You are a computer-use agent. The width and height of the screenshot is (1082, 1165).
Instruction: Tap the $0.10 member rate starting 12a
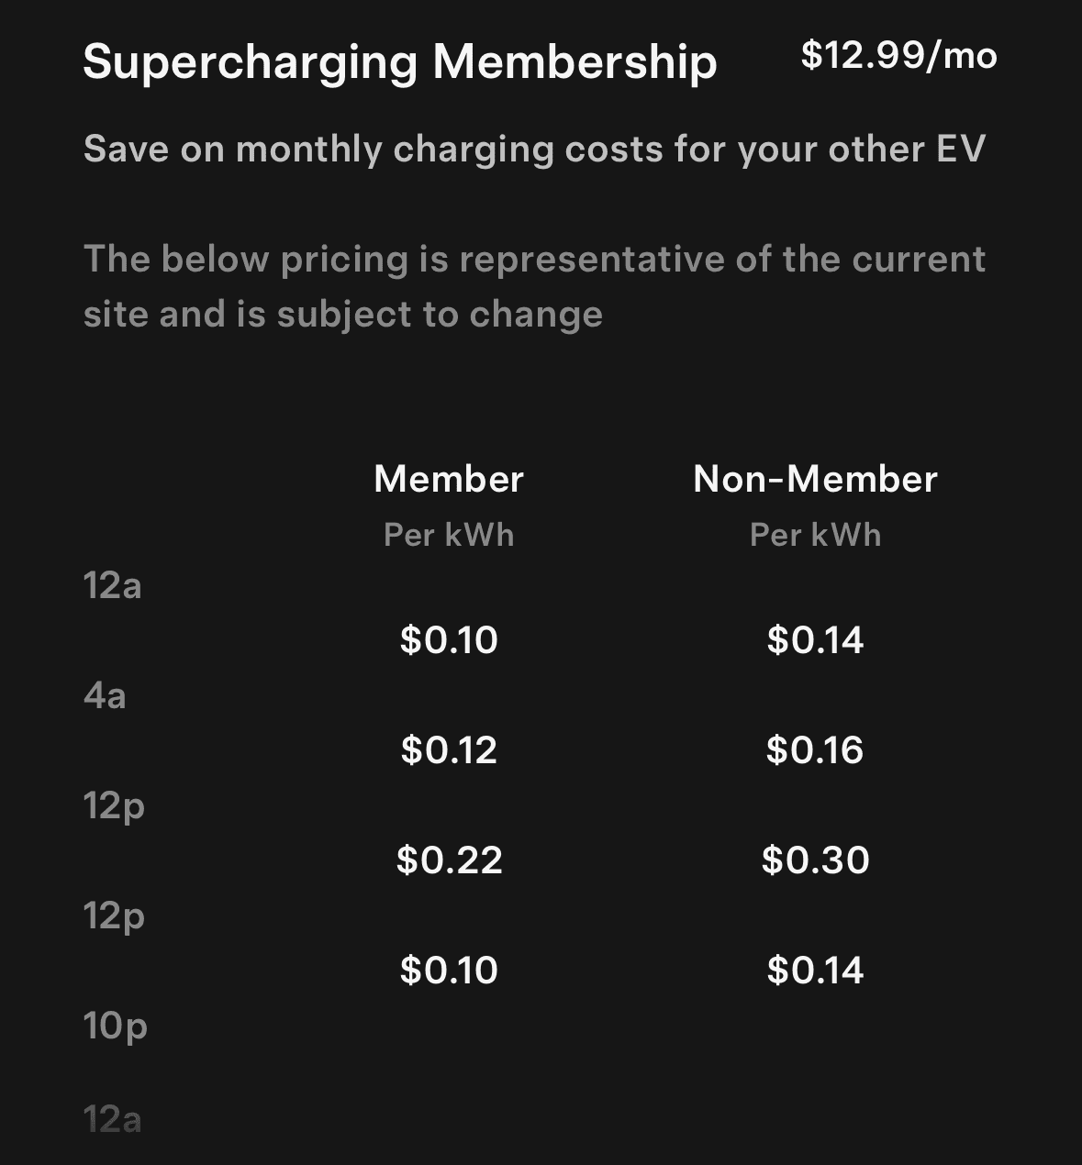tap(449, 639)
